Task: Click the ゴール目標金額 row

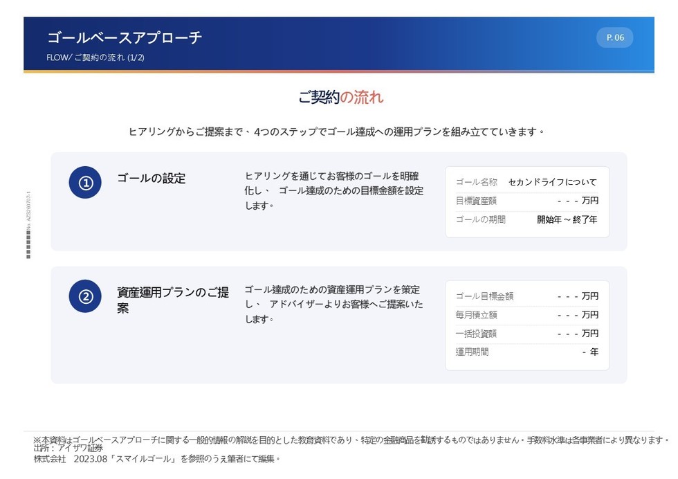Action: pos(526,296)
